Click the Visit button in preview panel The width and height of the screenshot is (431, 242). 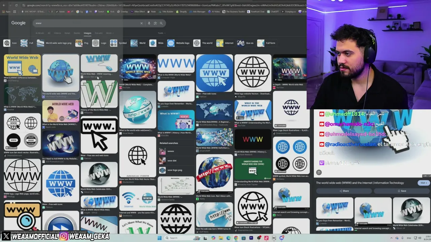coord(424,183)
